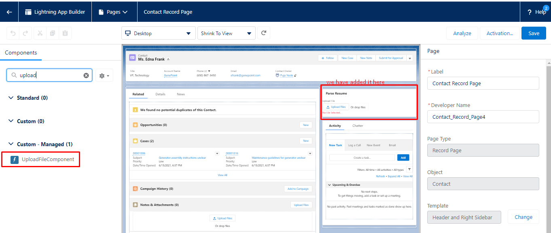Select the UploadFileComponent item
Screen dimensions: 551x233
(x=40, y=160)
